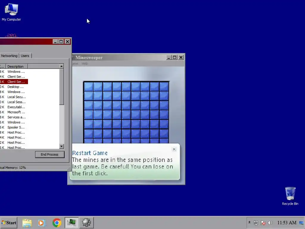This screenshot has height=229, width=305.
Task: Select the highlighted Client Ser... process row
Action: coord(14,82)
